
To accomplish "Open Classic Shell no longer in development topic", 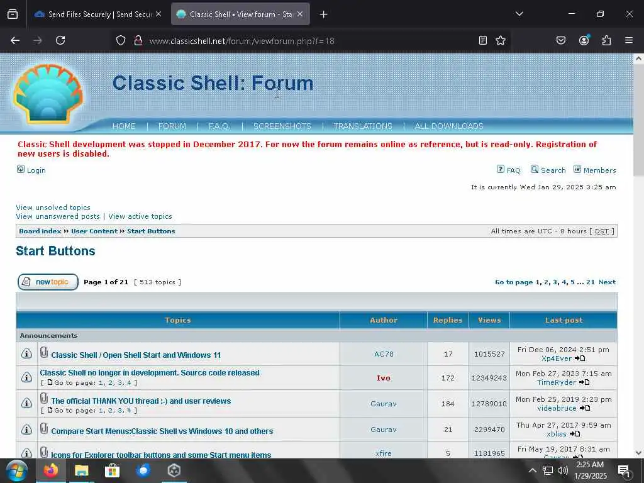I will coord(150,373).
